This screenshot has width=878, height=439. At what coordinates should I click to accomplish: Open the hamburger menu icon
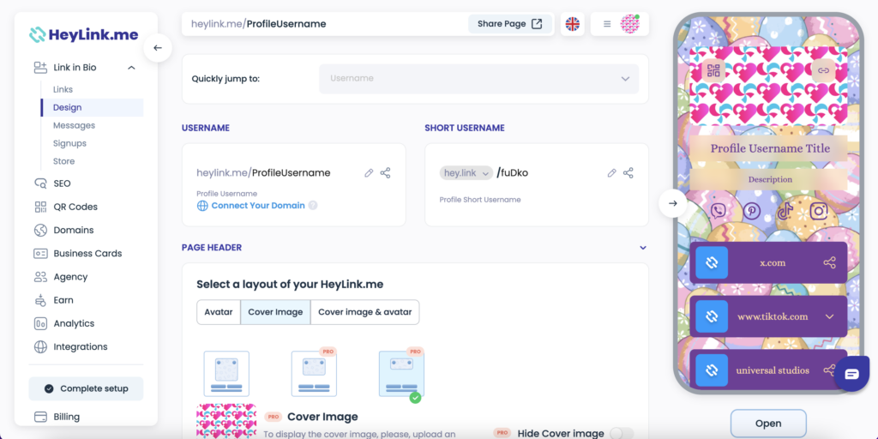coord(607,24)
